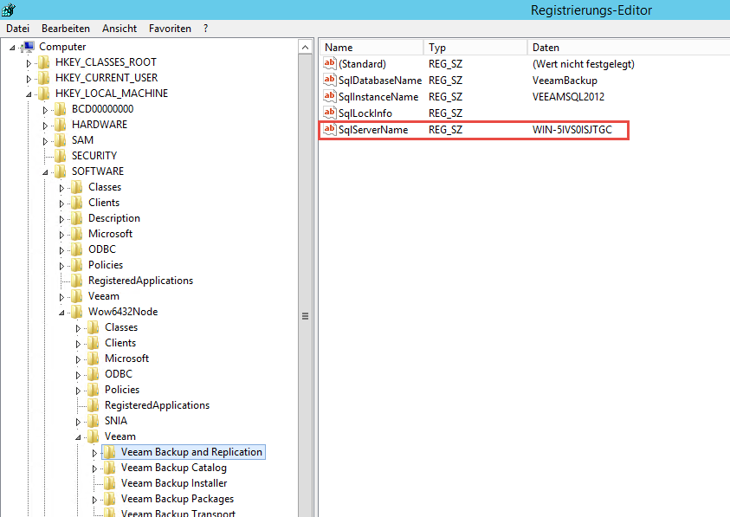Image resolution: width=730 pixels, height=517 pixels.
Task: Sort values by the Typ column header
Action: tap(475, 48)
